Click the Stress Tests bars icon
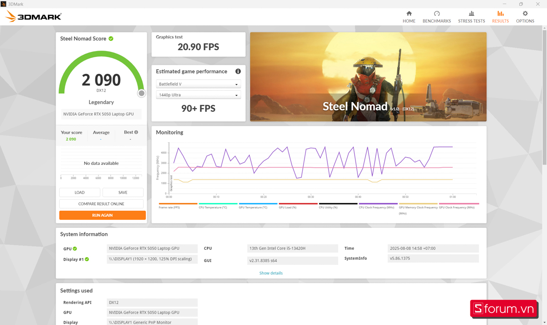Viewport: 547px width, 325px height. [471, 14]
